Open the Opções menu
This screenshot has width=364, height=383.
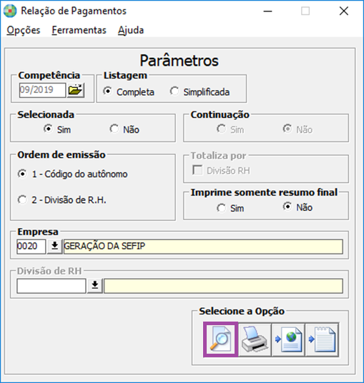click(24, 30)
